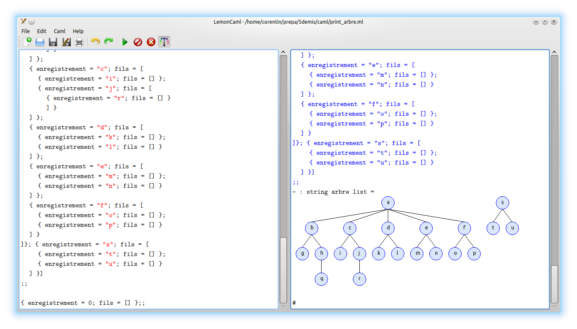Screen dimensions: 577x329
Task: Click the output pane scrollbar up arrow
Action: pyautogui.click(x=554, y=53)
